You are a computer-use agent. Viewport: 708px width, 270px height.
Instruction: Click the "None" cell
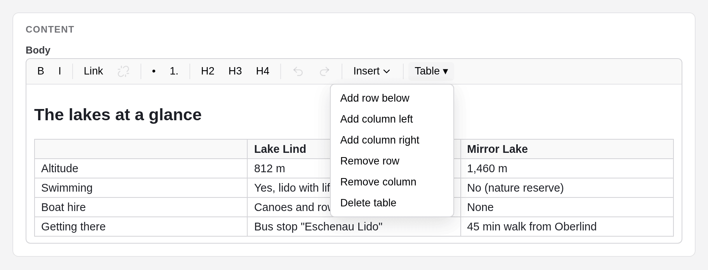pos(567,207)
